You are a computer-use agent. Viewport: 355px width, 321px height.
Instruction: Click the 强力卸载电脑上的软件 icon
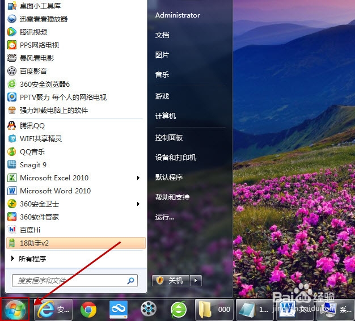(x=12, y=110)
